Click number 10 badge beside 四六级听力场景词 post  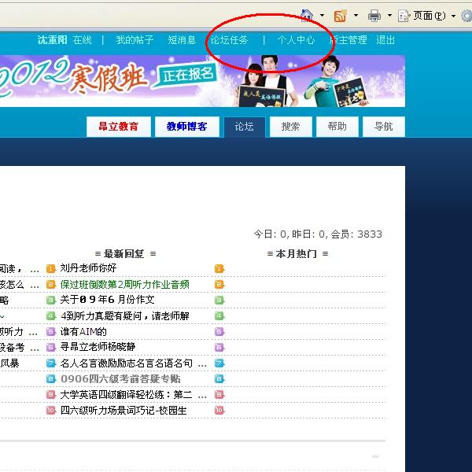51,410
